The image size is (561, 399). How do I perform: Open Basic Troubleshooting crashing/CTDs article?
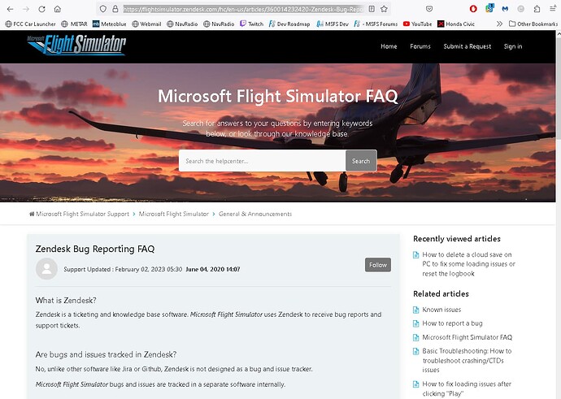467,360
